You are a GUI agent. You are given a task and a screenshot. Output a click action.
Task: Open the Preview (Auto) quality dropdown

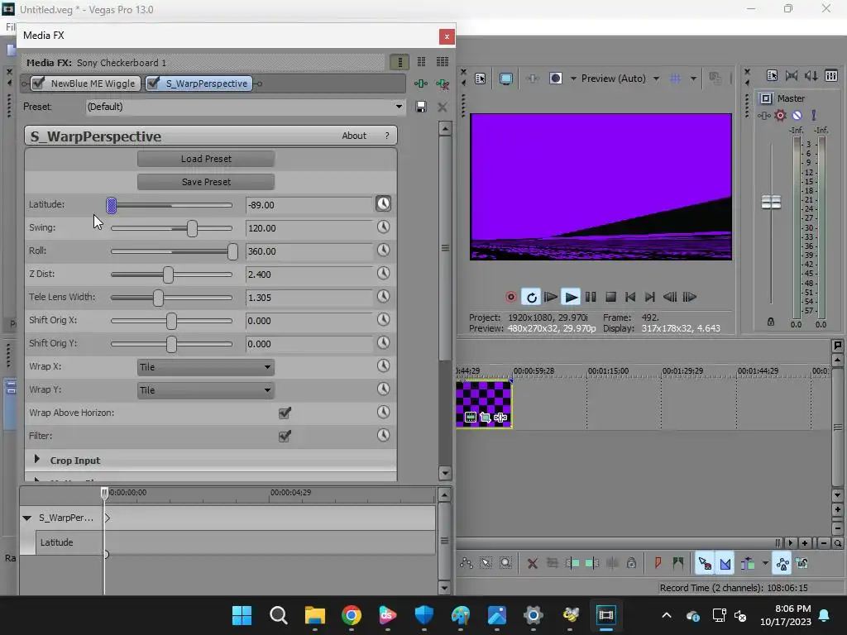click(656, 79)
